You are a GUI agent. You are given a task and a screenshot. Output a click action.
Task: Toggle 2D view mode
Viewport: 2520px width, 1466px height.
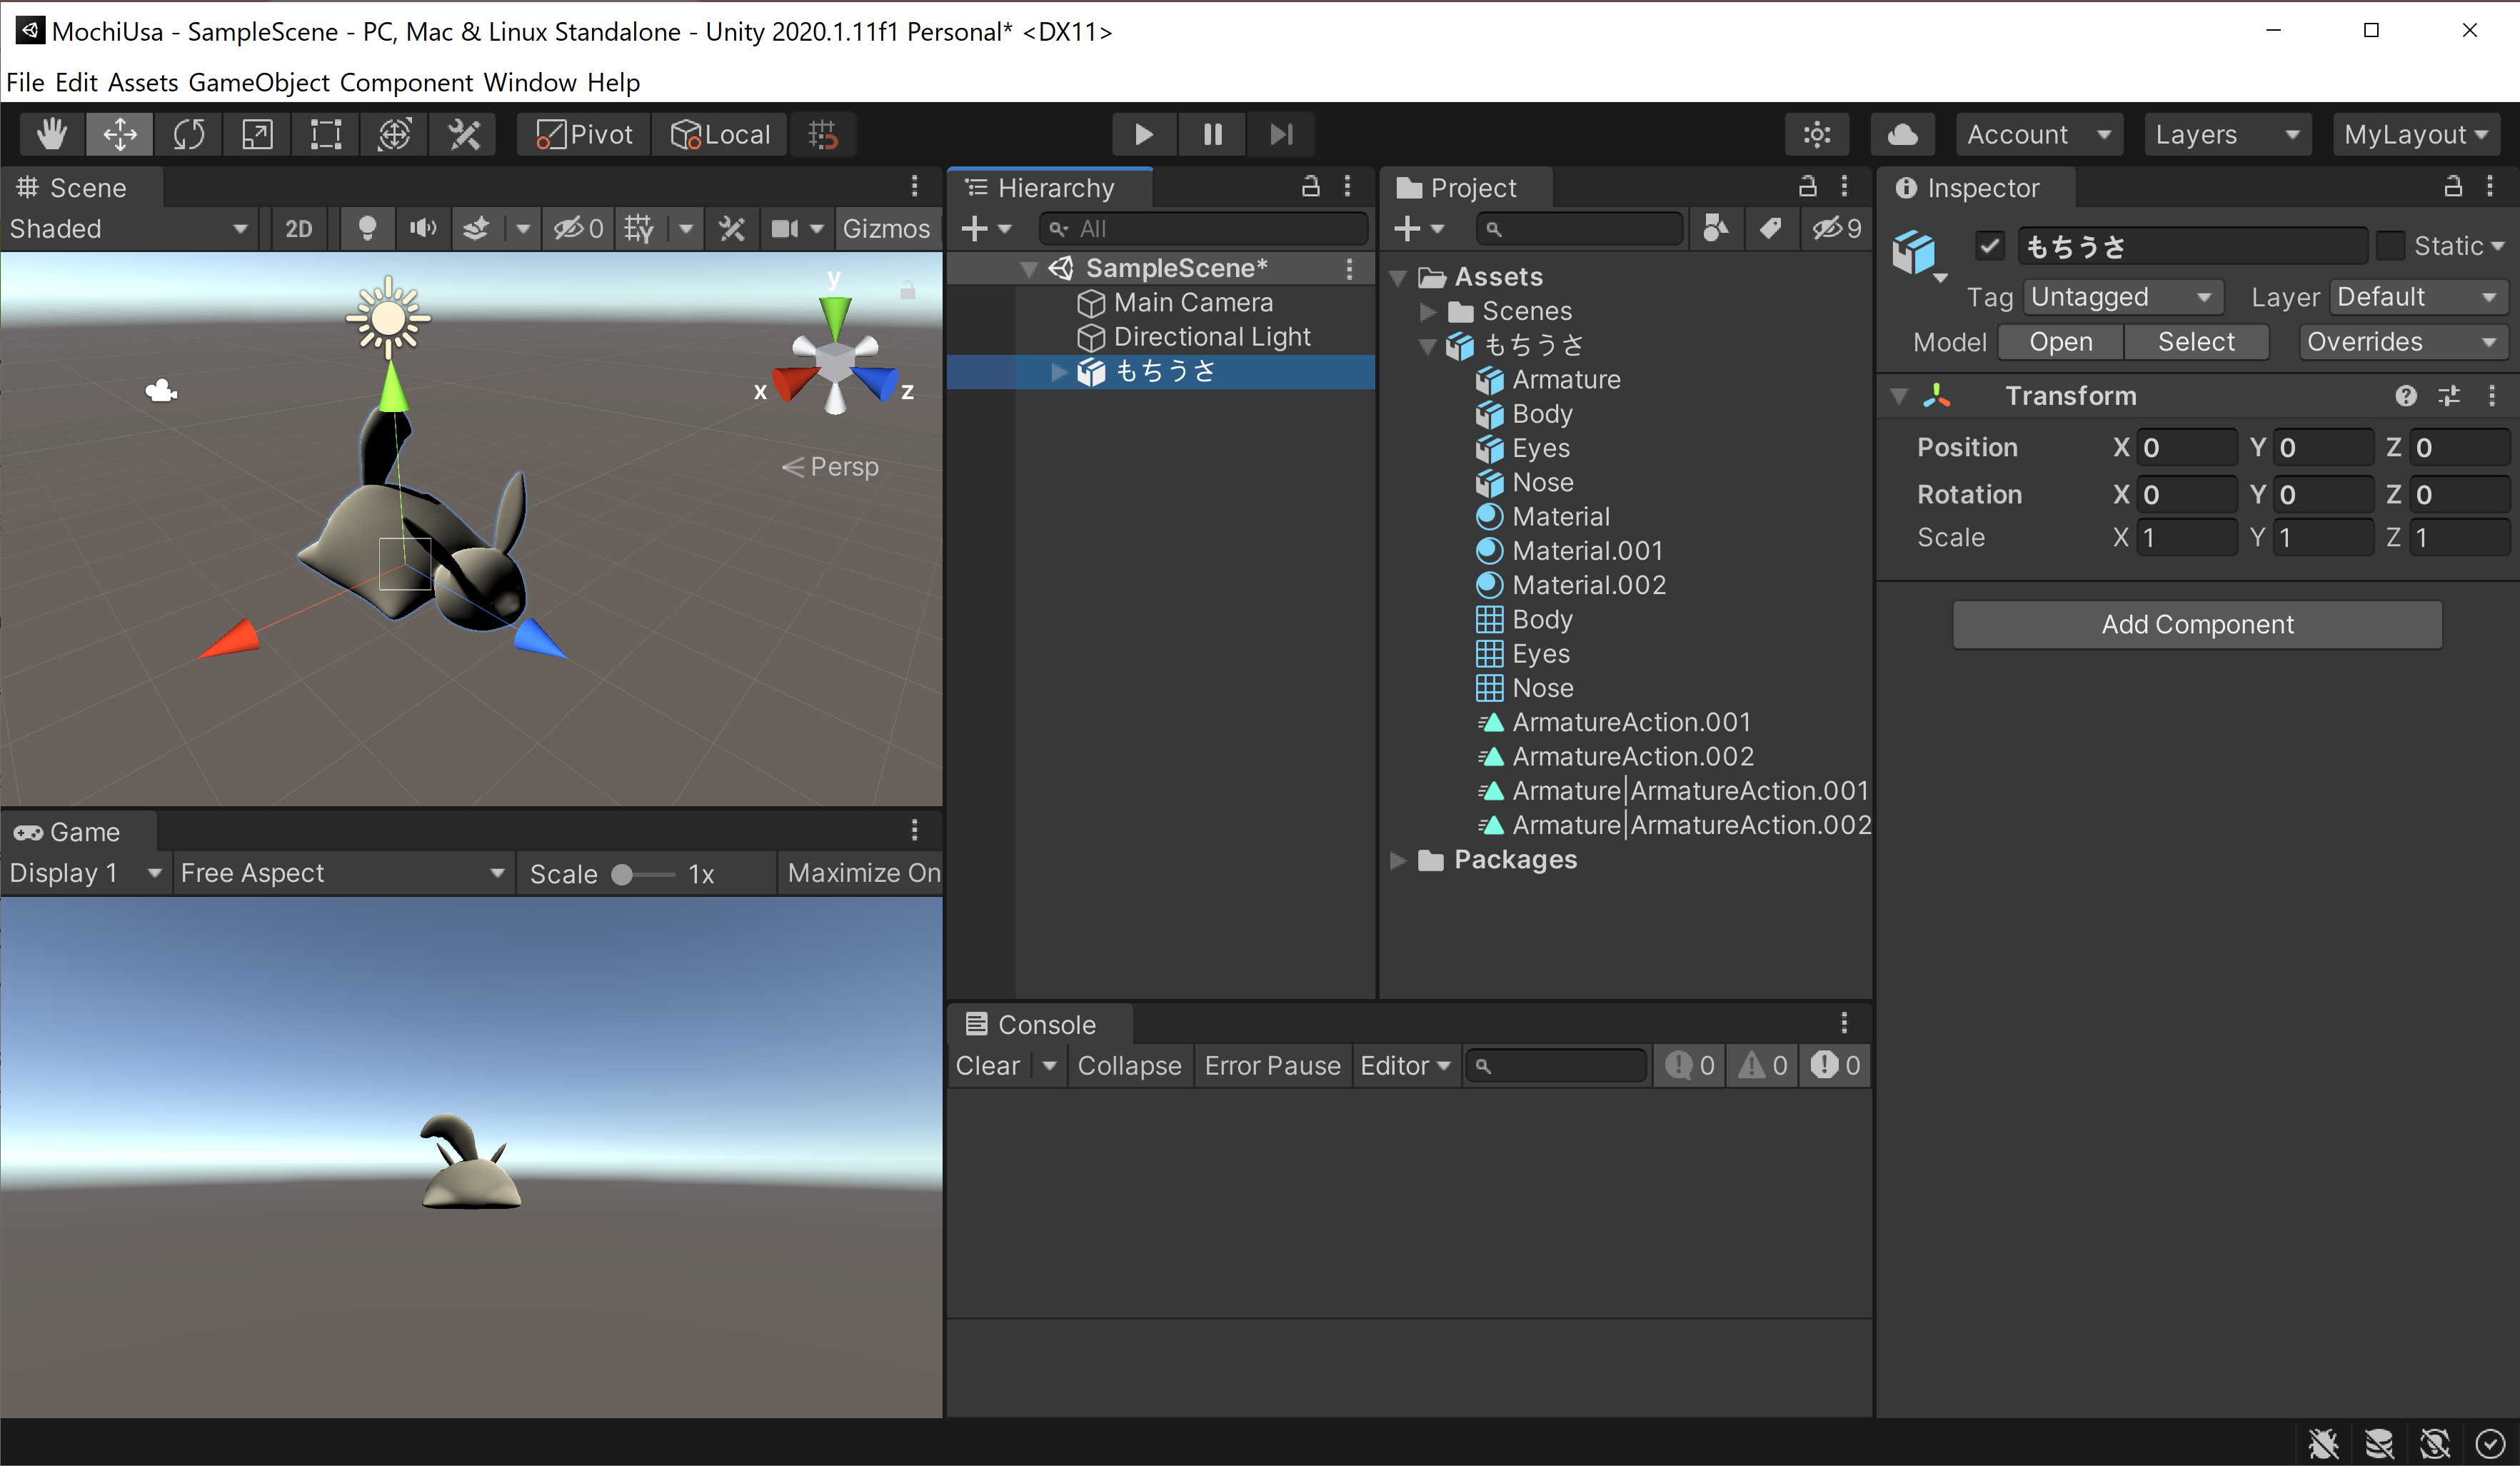pos(298,229)
